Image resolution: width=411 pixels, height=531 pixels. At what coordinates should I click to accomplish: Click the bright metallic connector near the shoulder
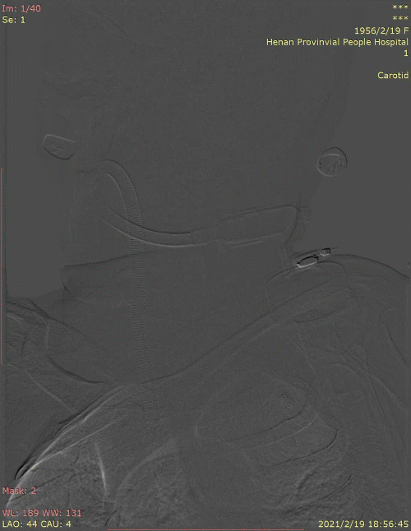tap(313, 258)
